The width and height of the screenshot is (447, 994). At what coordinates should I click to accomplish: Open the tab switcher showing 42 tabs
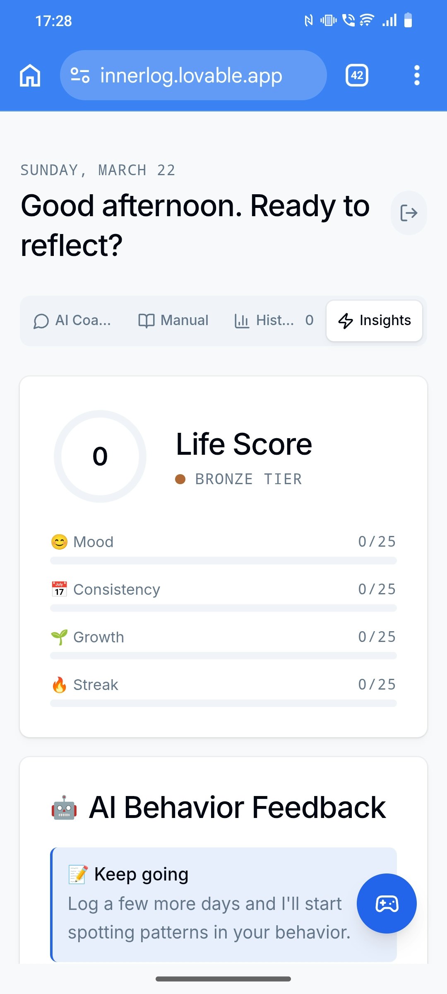coord(357,75)
